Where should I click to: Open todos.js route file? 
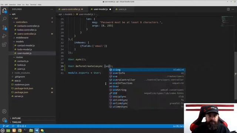point(21,65)
